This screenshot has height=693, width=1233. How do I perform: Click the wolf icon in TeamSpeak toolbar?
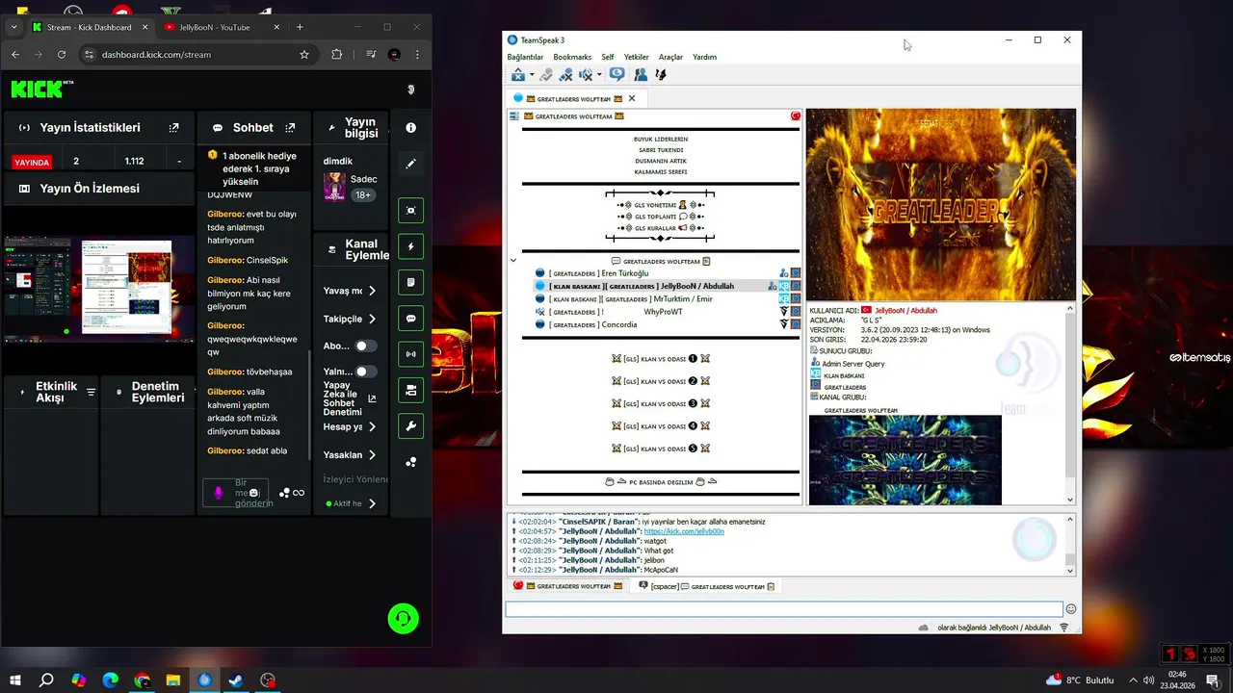[661, 74]
